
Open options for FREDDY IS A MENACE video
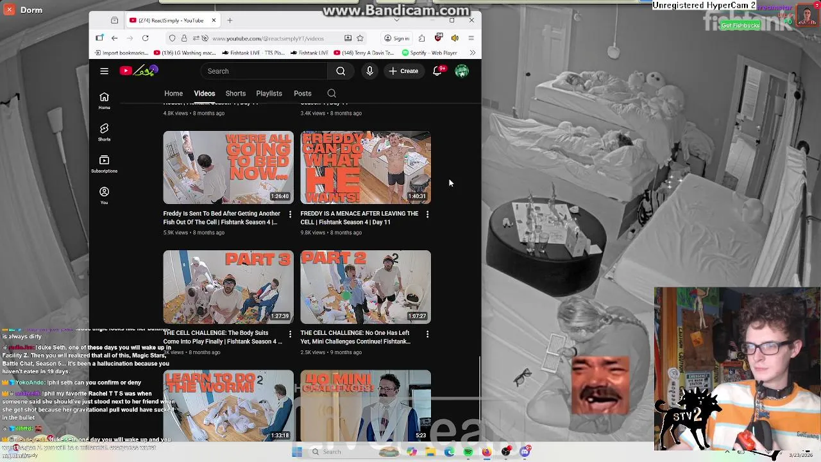(428, 214)
